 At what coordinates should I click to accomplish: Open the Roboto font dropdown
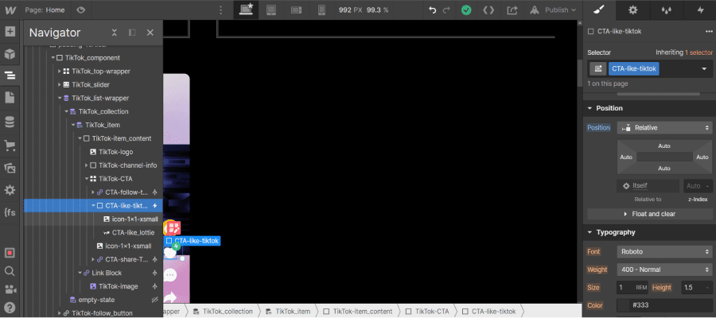click(x=664, y=251)
